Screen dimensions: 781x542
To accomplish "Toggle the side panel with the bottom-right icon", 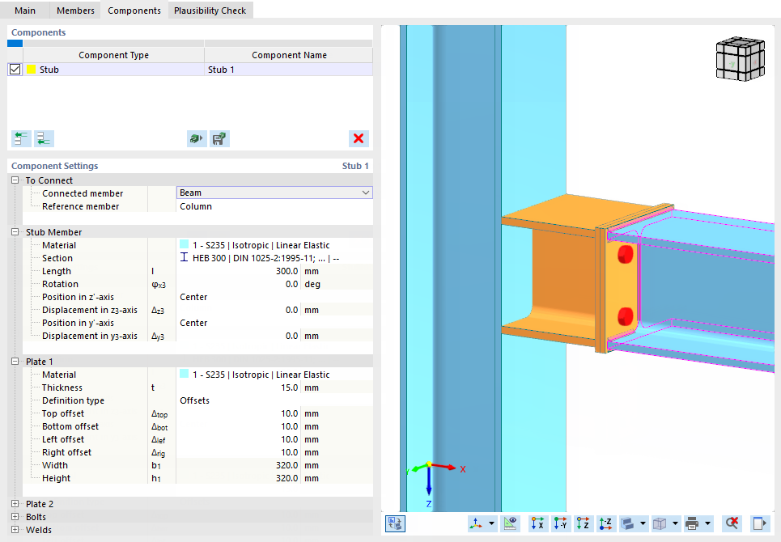I will (x=758, y=523).
